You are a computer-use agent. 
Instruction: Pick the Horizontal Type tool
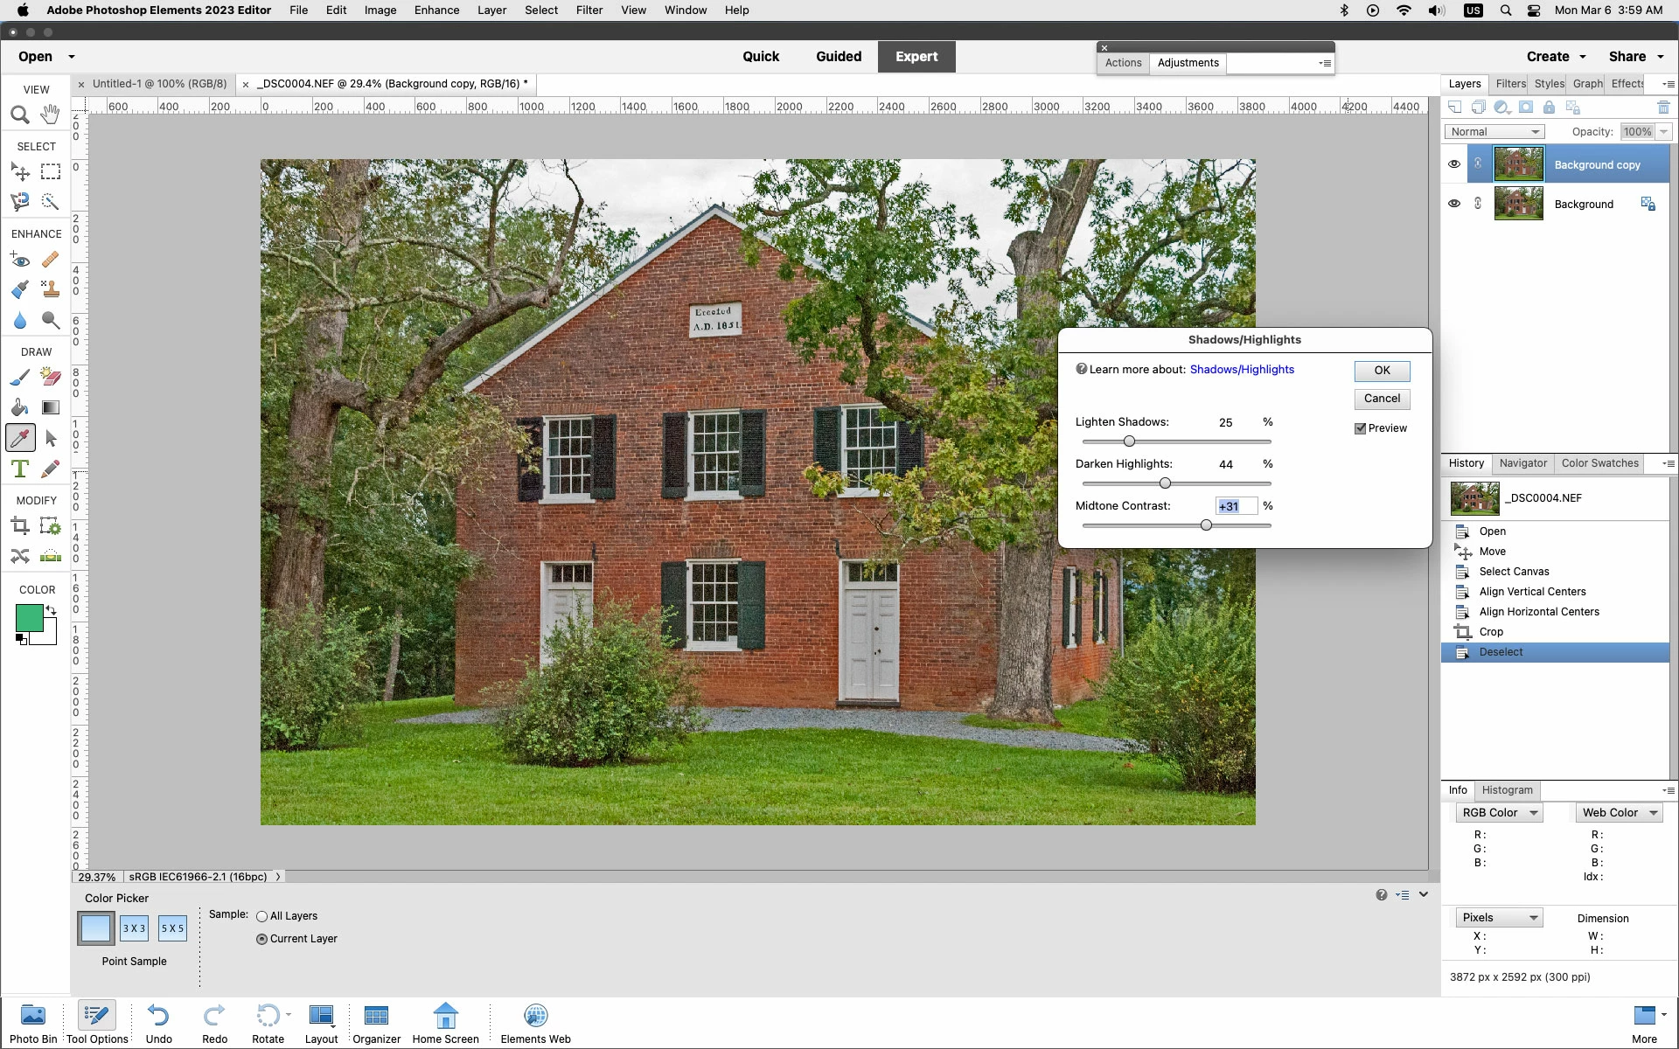pos(20,469)
